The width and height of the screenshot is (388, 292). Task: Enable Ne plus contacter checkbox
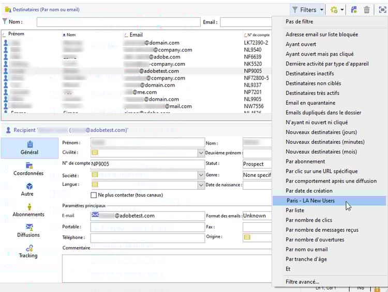(x=94, y=195)
